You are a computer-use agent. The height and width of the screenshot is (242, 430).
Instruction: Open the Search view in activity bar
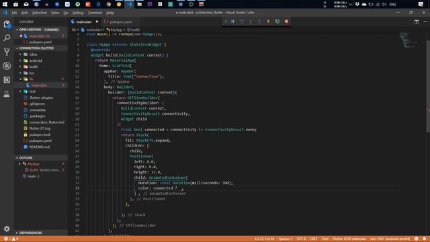pyautogui.click(x=7, y=38)
